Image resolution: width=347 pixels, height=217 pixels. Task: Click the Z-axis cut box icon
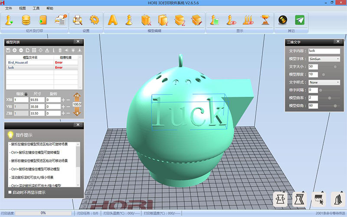(180, 20)
